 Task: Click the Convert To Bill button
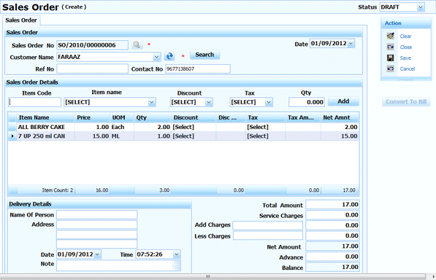click(x=406, y=102)
